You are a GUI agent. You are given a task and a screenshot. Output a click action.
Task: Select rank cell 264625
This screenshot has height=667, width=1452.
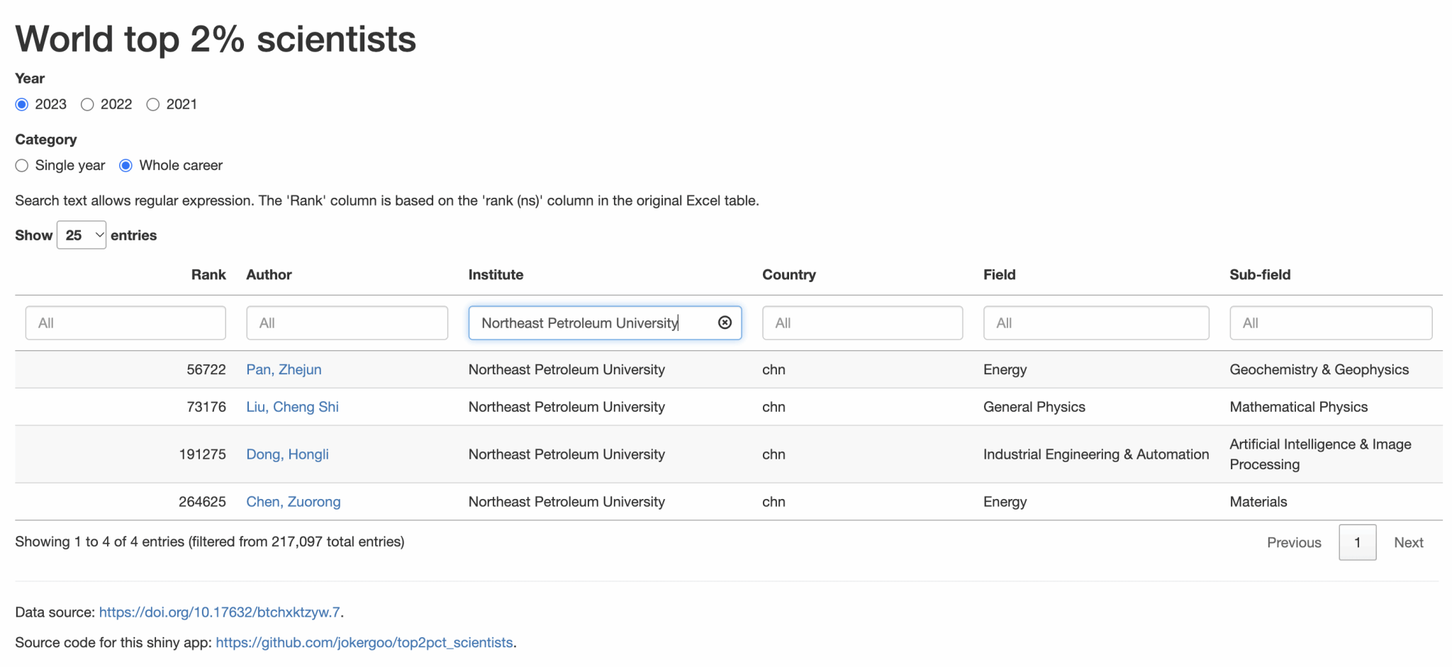(x=202, y=502)
